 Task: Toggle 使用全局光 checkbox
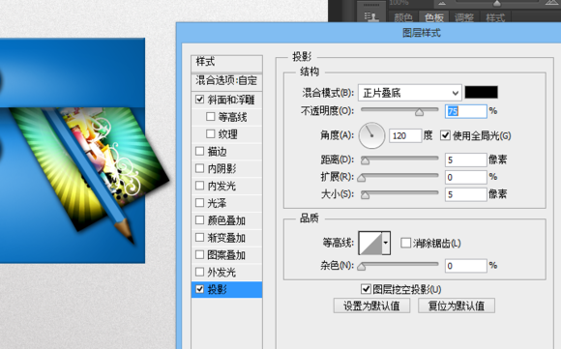tap(445, 135)
